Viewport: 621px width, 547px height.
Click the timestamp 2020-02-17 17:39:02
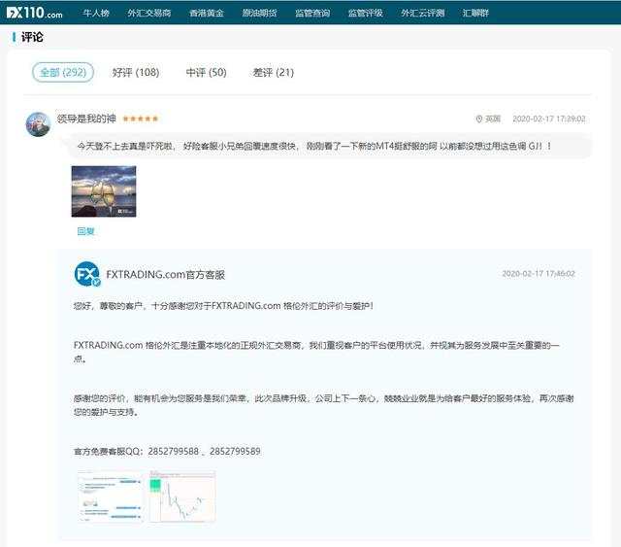click(549, 119)
